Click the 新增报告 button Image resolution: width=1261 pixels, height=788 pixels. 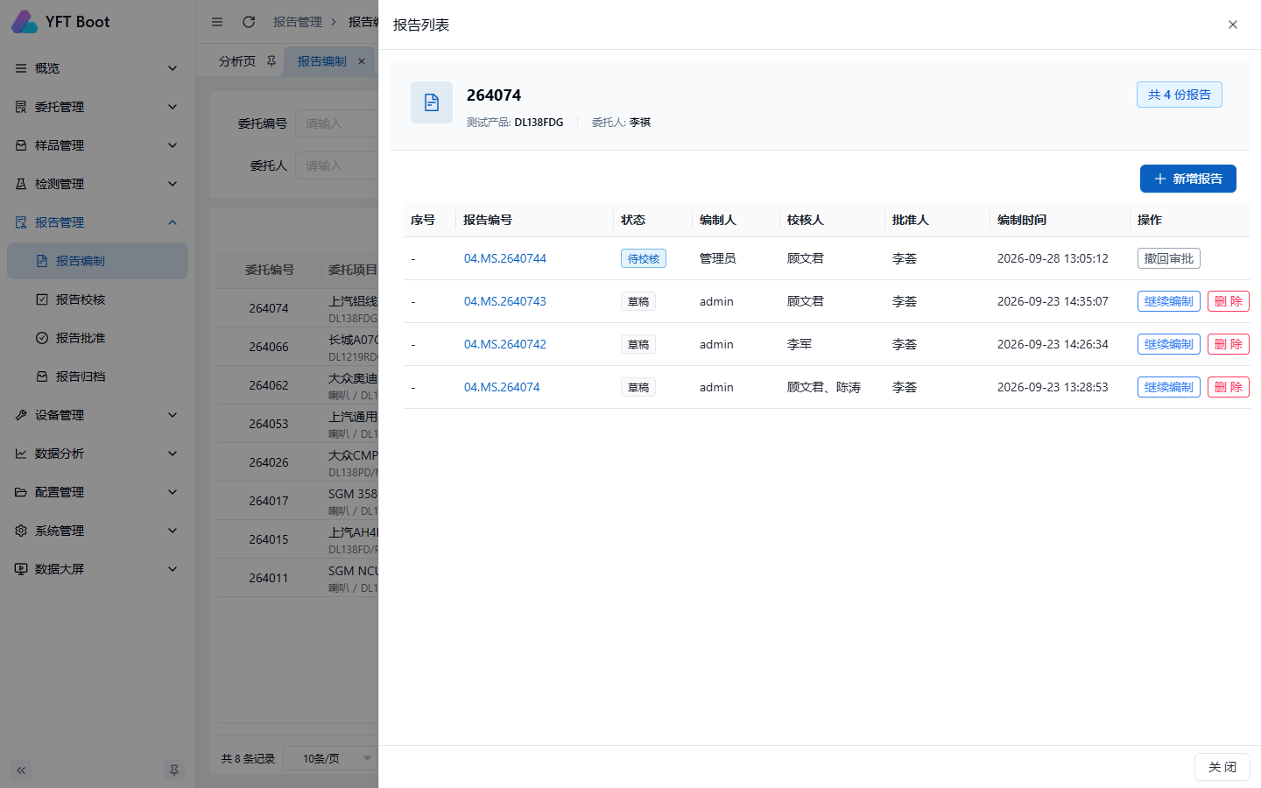pos(1188,179)
